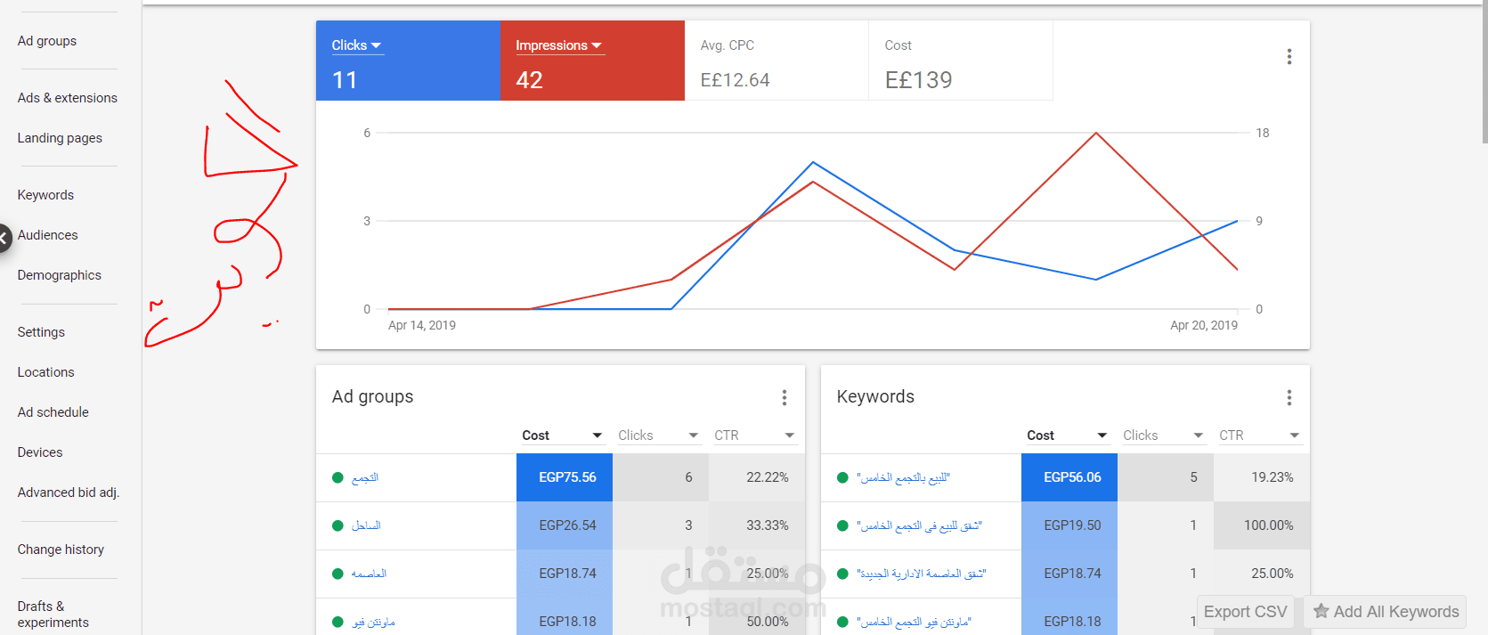
Task: Open the Keywords card three-dot menu
Action: tap(1289, 397)
